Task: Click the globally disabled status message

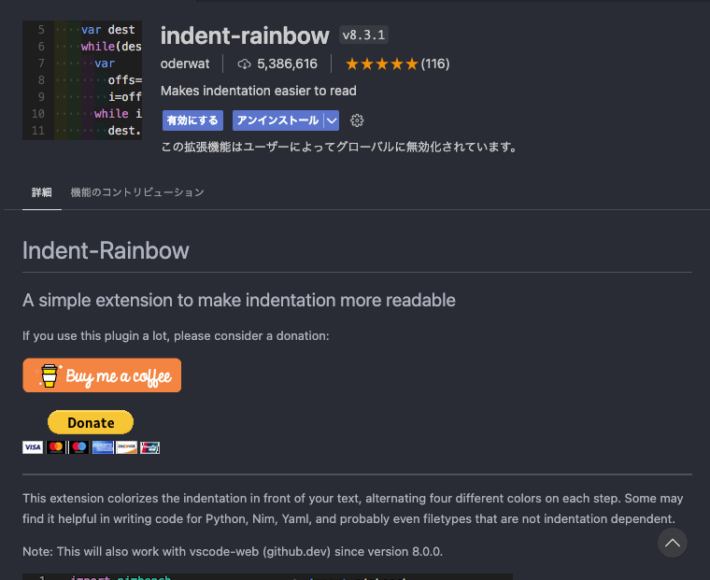Action: pos(339,148)
